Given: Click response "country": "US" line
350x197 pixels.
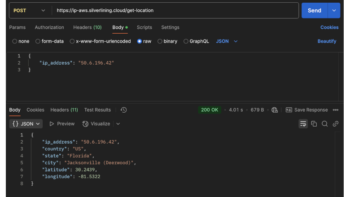Looking at the screenshot, I should click(64, 149).
